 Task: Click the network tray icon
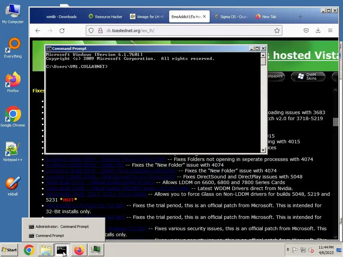coord(303,250)
